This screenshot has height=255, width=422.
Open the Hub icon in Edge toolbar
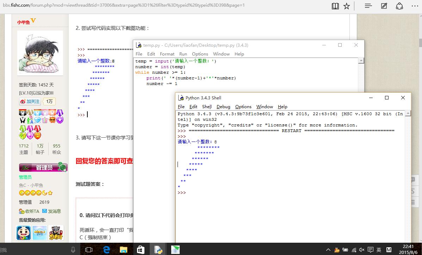coord(368,6)
